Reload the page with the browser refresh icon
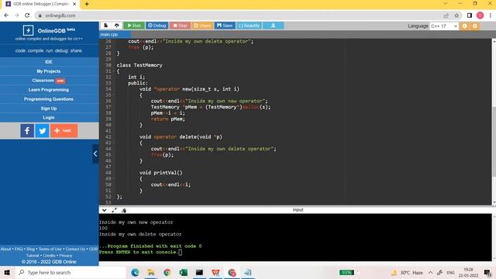Image resolution: width=496 pixels, height=279 pixels. coord(27,15)
